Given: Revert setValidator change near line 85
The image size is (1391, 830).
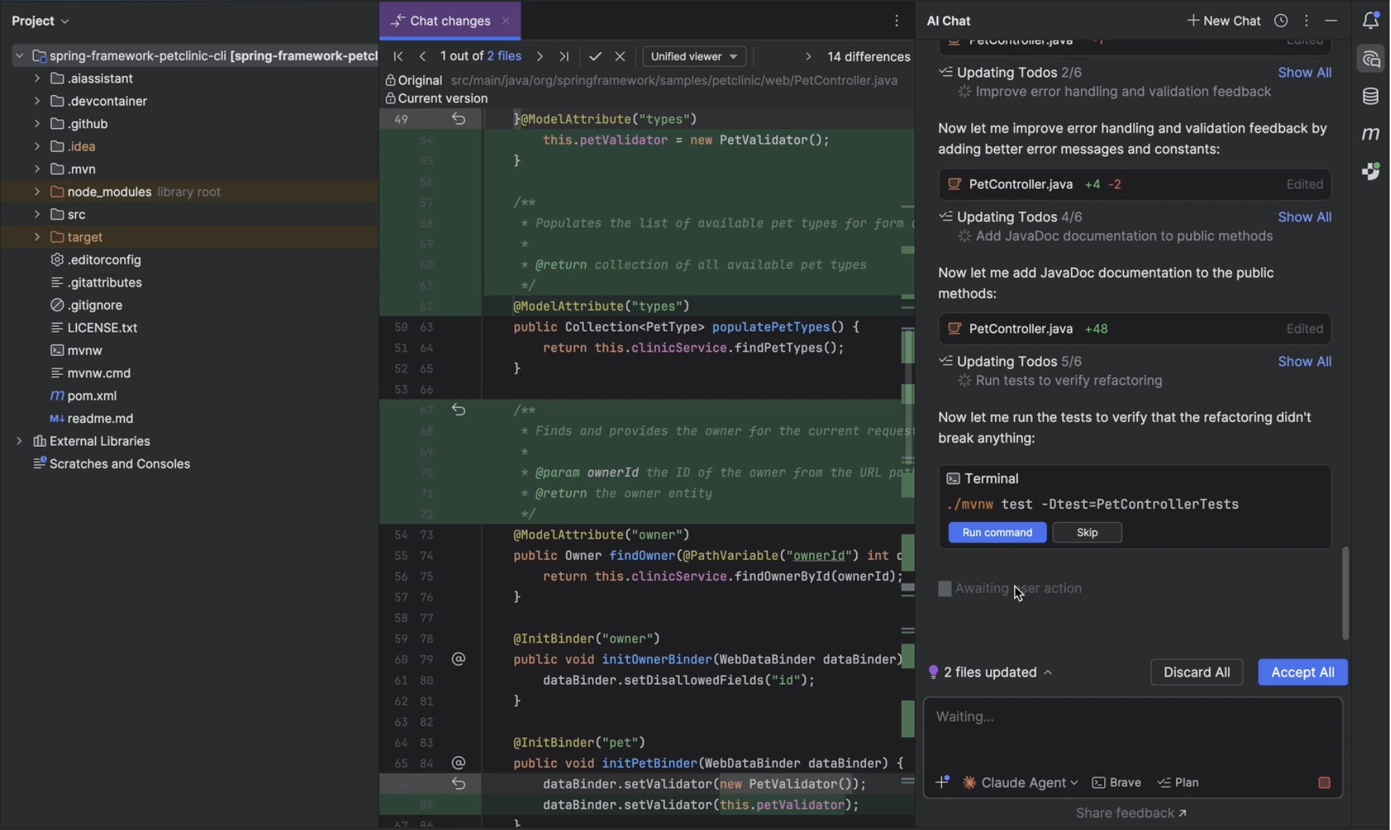Looking at the screenshot, I should click(459, 783).
